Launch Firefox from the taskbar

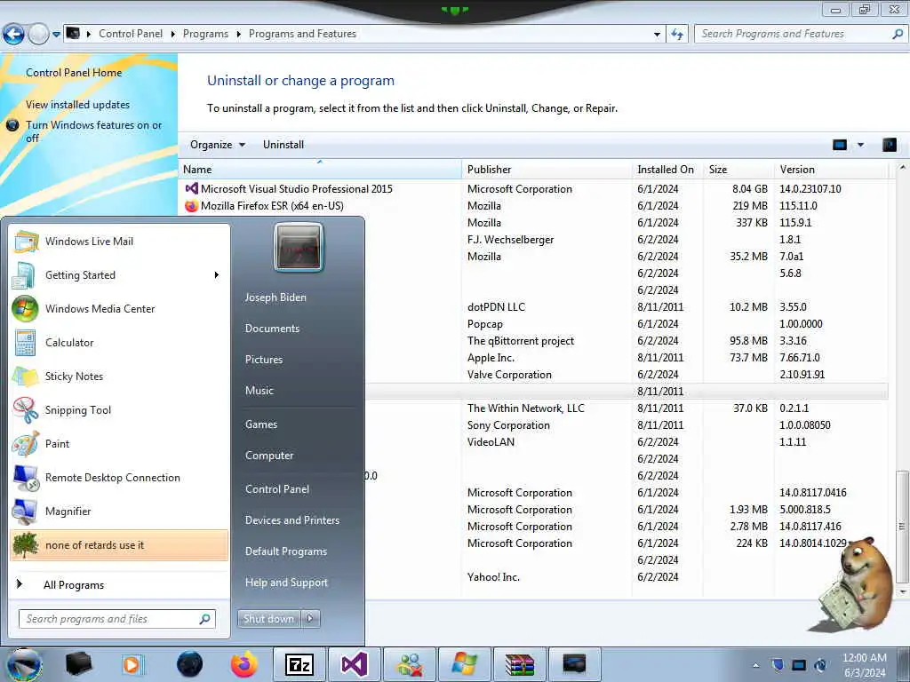[244, 664]
